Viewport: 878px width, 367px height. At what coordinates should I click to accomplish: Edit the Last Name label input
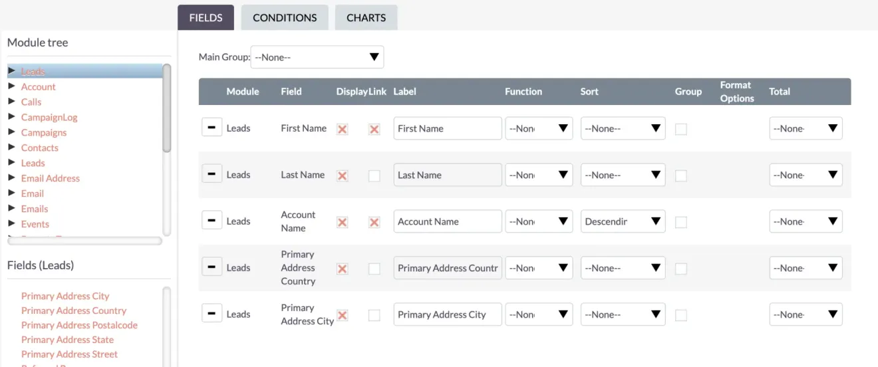click(x=448, y=175)
